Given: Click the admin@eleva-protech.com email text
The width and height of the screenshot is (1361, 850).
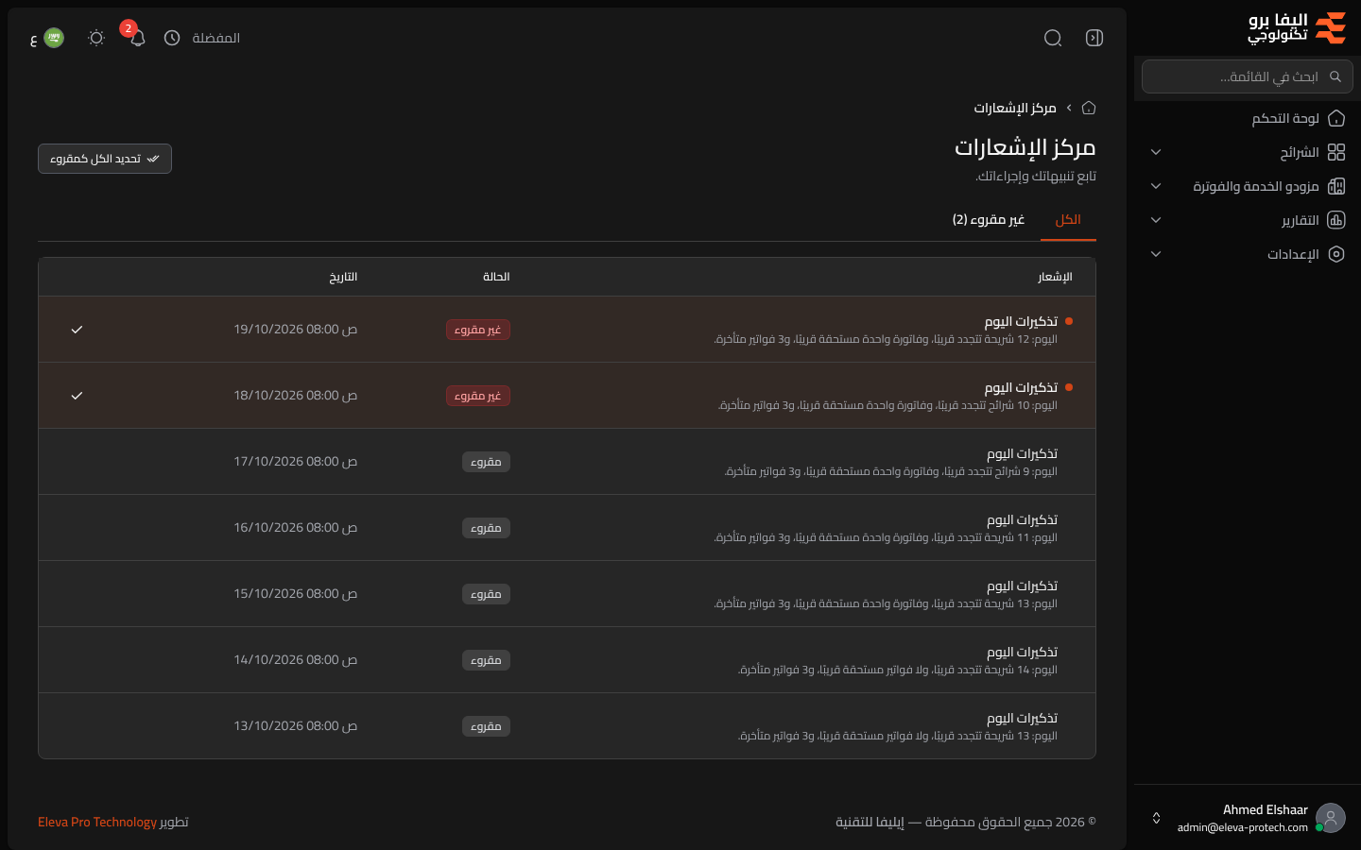Looking at the screenshot, I should point(1243,827).
